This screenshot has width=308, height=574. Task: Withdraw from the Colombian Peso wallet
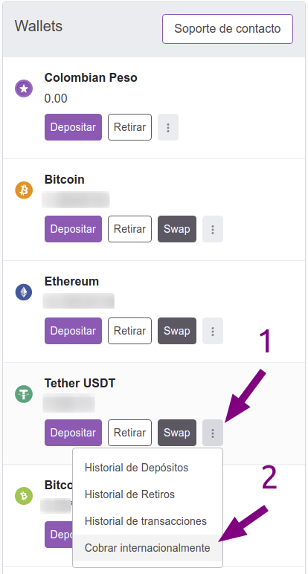129,127
